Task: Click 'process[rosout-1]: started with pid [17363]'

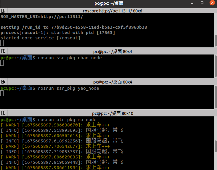Action: click(x=58, y=33)
